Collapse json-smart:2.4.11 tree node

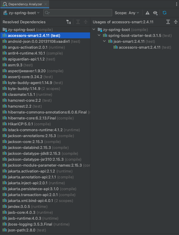click(x=105, y=41)
